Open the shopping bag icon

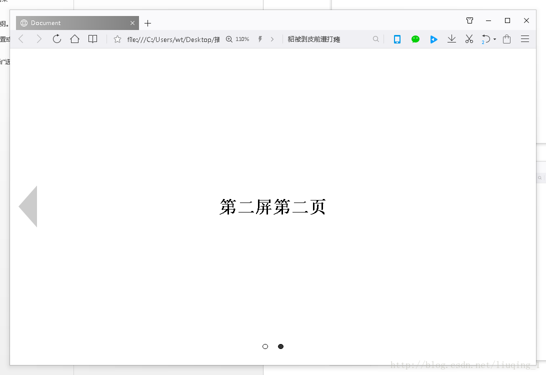pos(506,39)
